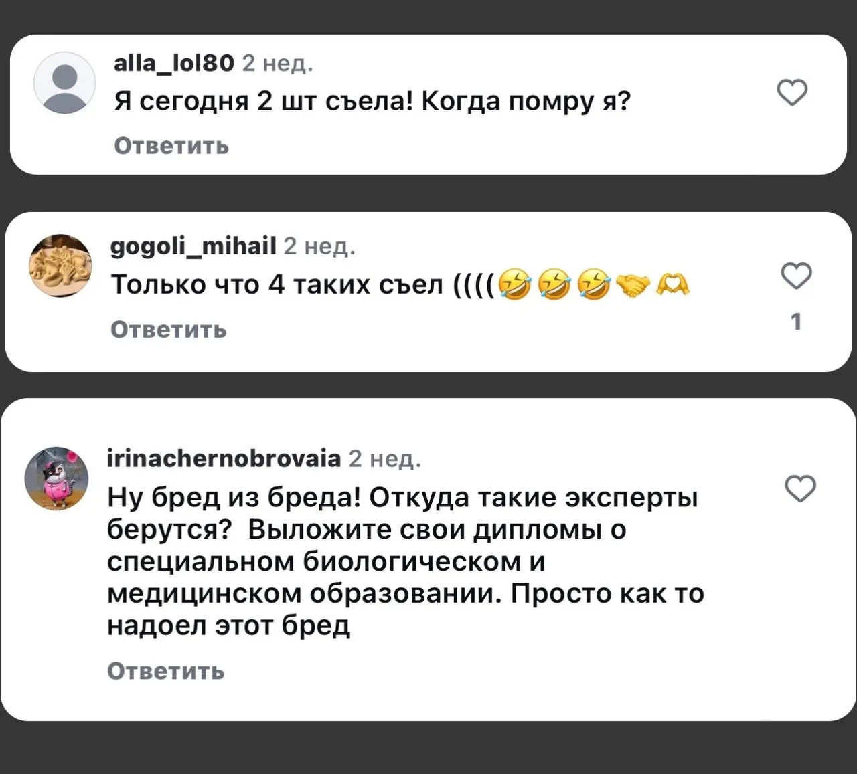Screen dimensions: 857x774
Task: Like gogoli_mihail's comment with the heart
Action: 796,276
